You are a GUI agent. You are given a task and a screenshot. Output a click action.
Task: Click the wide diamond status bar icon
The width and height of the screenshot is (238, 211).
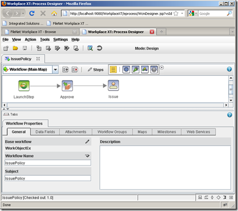pyautogui.click(x=218, y=197)
